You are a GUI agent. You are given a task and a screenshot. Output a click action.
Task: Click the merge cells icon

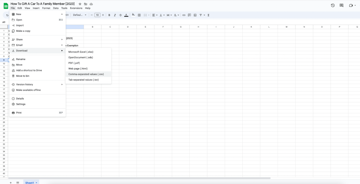click(x=145, y=15)
